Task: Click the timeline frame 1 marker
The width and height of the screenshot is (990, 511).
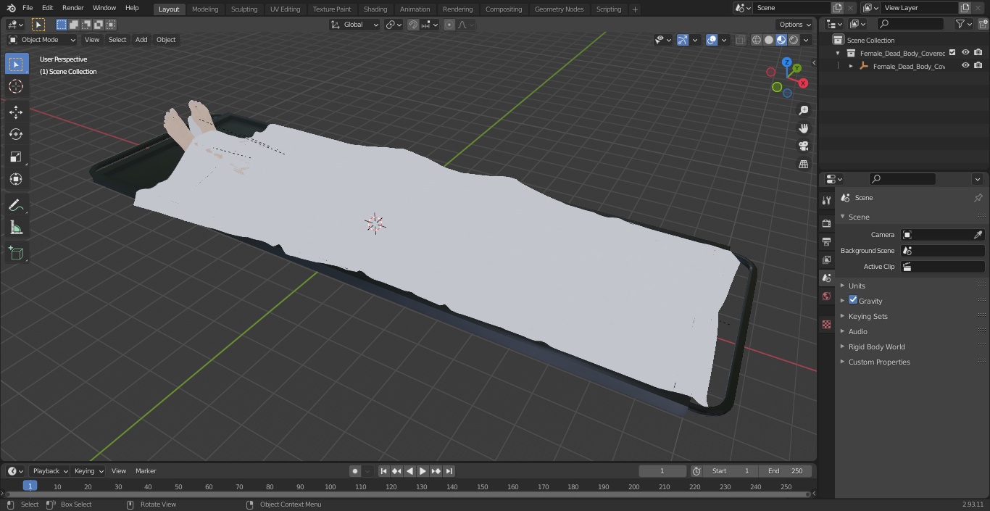Action: pos(30,486)
